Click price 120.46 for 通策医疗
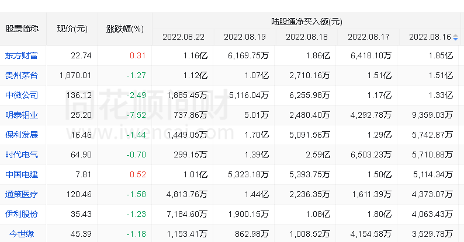The height and width of the screenshot is (242, 464). pos(79,194)
